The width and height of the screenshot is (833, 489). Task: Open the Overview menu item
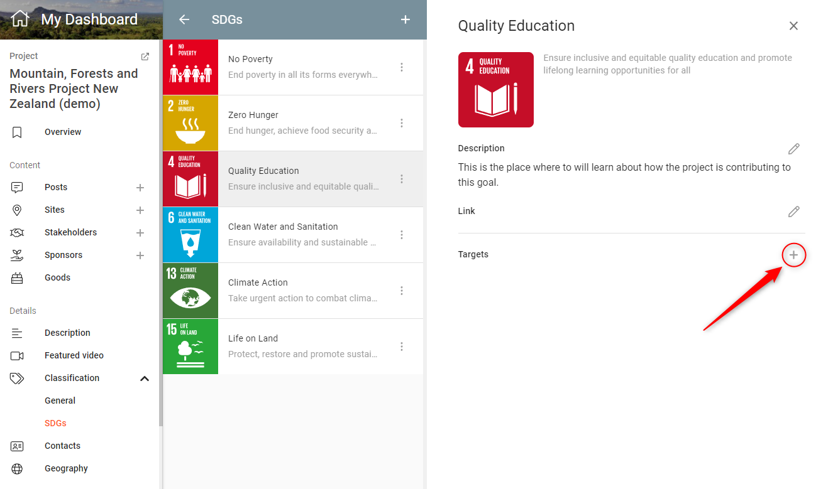63,132
